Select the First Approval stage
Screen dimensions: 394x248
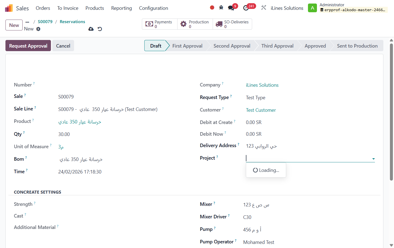coord(187,46)
